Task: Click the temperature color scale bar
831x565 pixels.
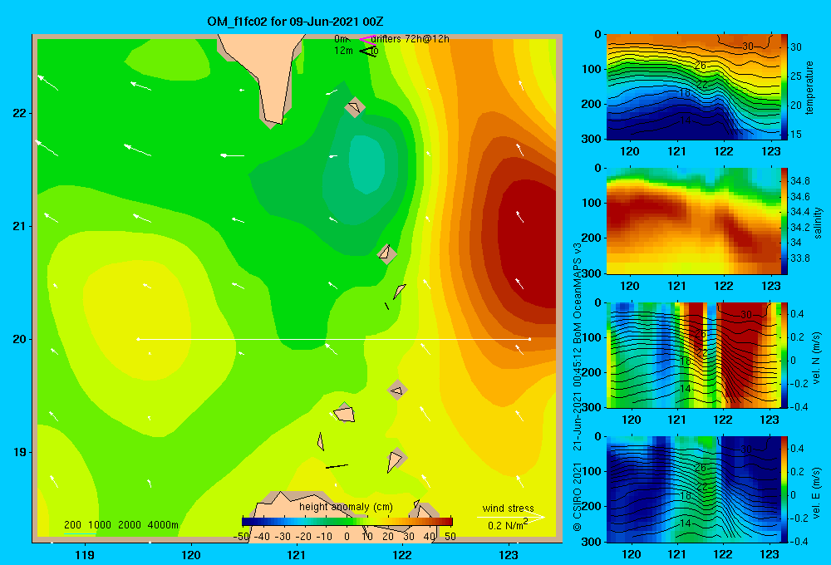Action: [x=784, y=87]
